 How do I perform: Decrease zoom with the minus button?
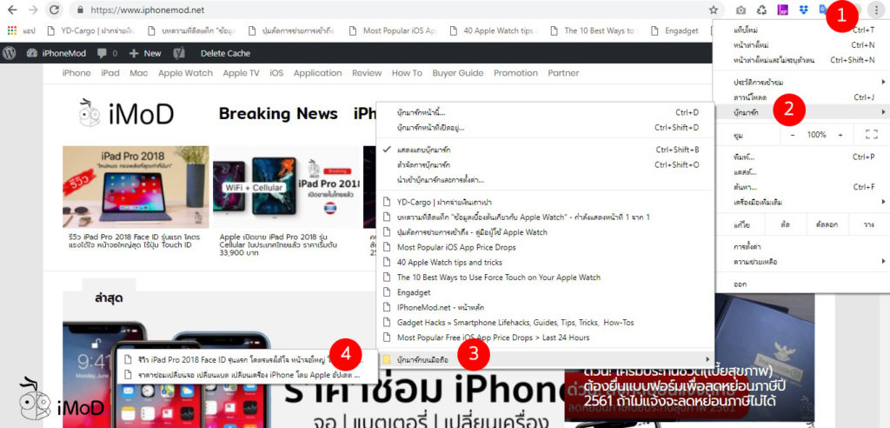(x=793, y=135)
